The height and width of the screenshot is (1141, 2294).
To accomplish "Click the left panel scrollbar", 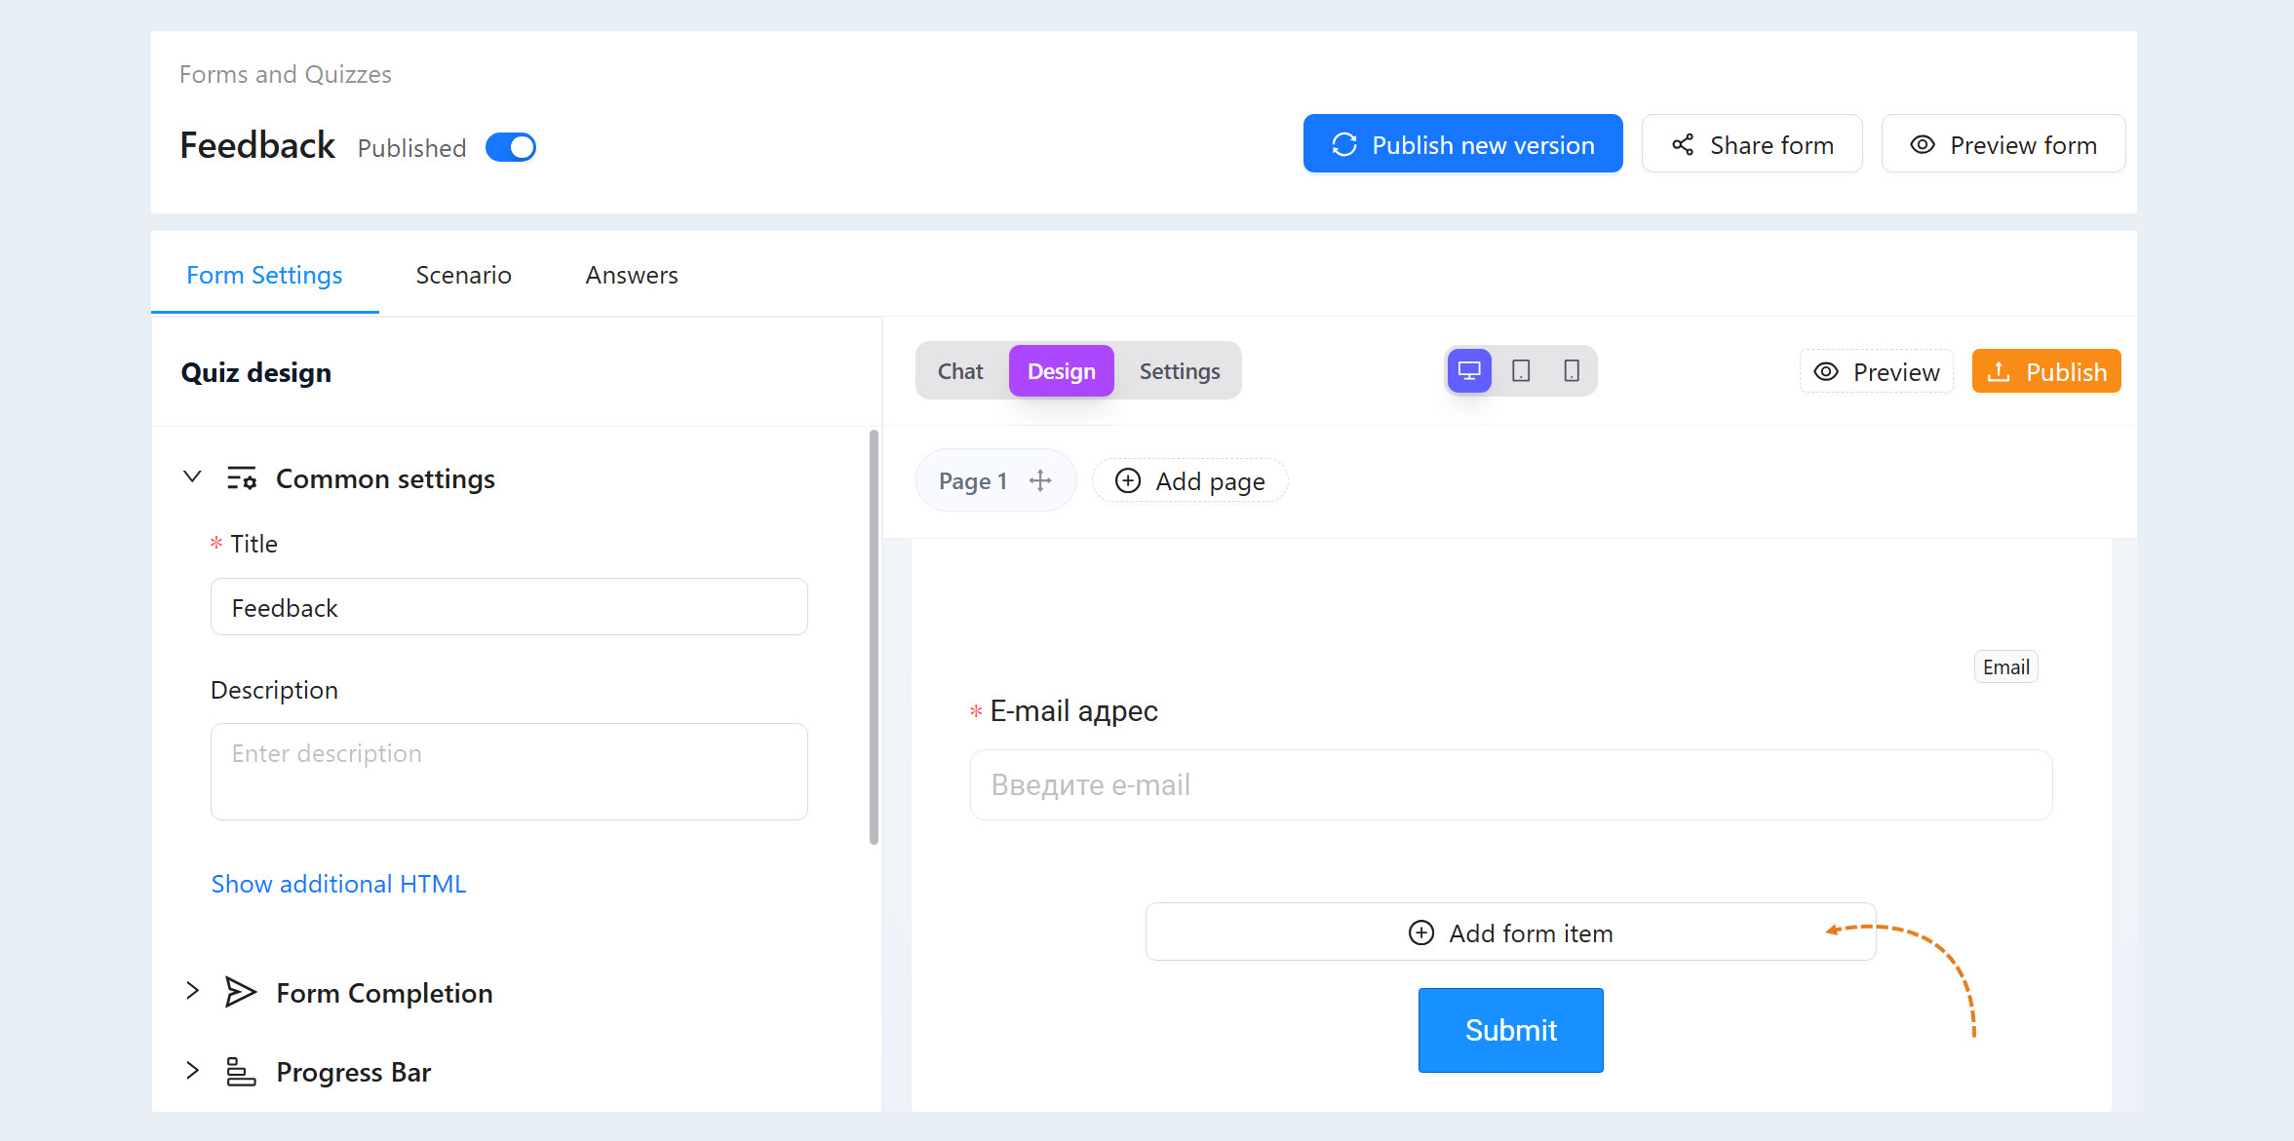I will [874, 637].
